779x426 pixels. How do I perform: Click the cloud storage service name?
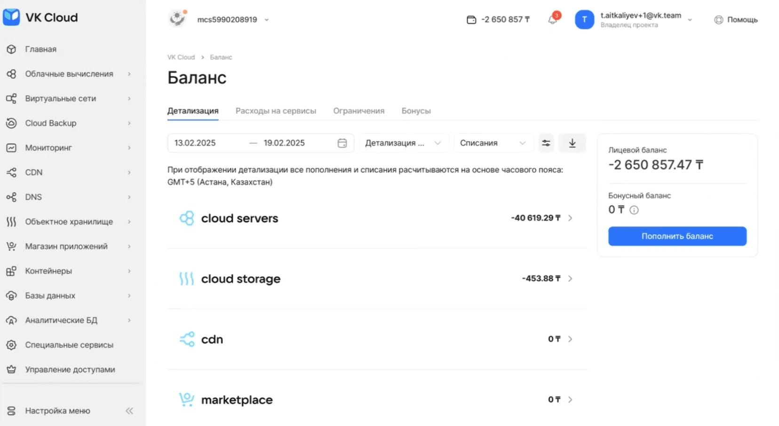241,279
